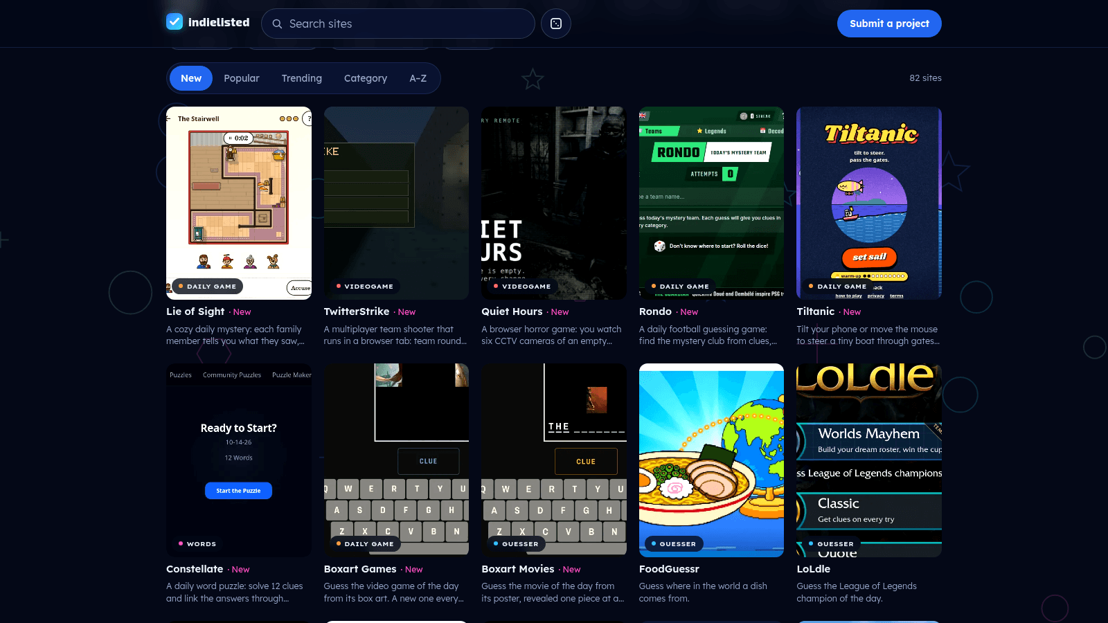Click the Constellate title link
Image resolution: width=1108 pixels, height=623 pixels.
coord(195,569)
